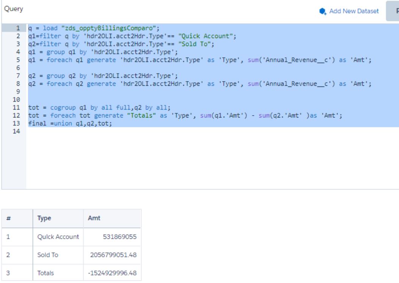Click the Query heading label
Image resolution: width=399 pixels, height=283 pixels.
tap(14, 9)
